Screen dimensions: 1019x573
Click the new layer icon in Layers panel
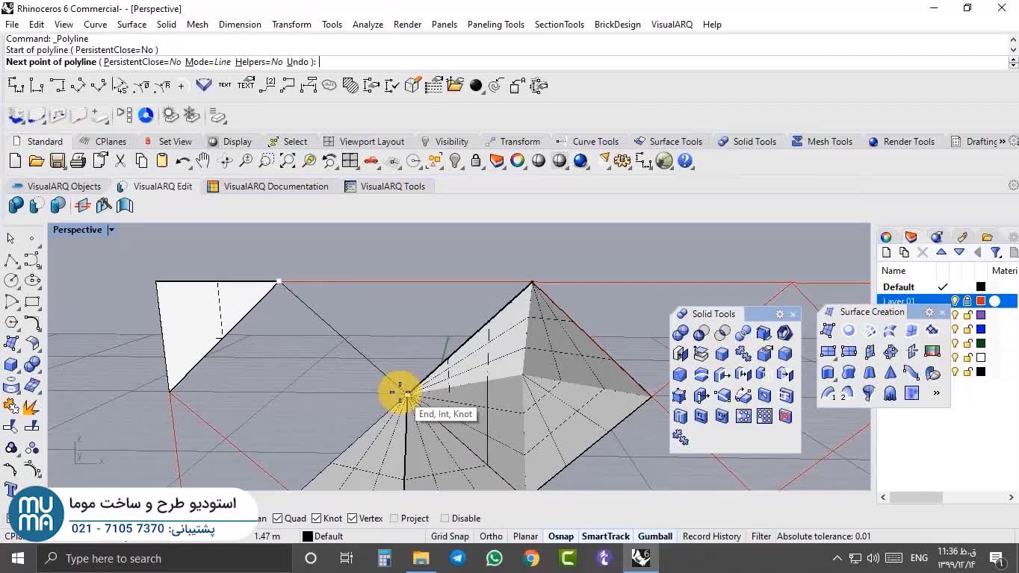[886, 252]
